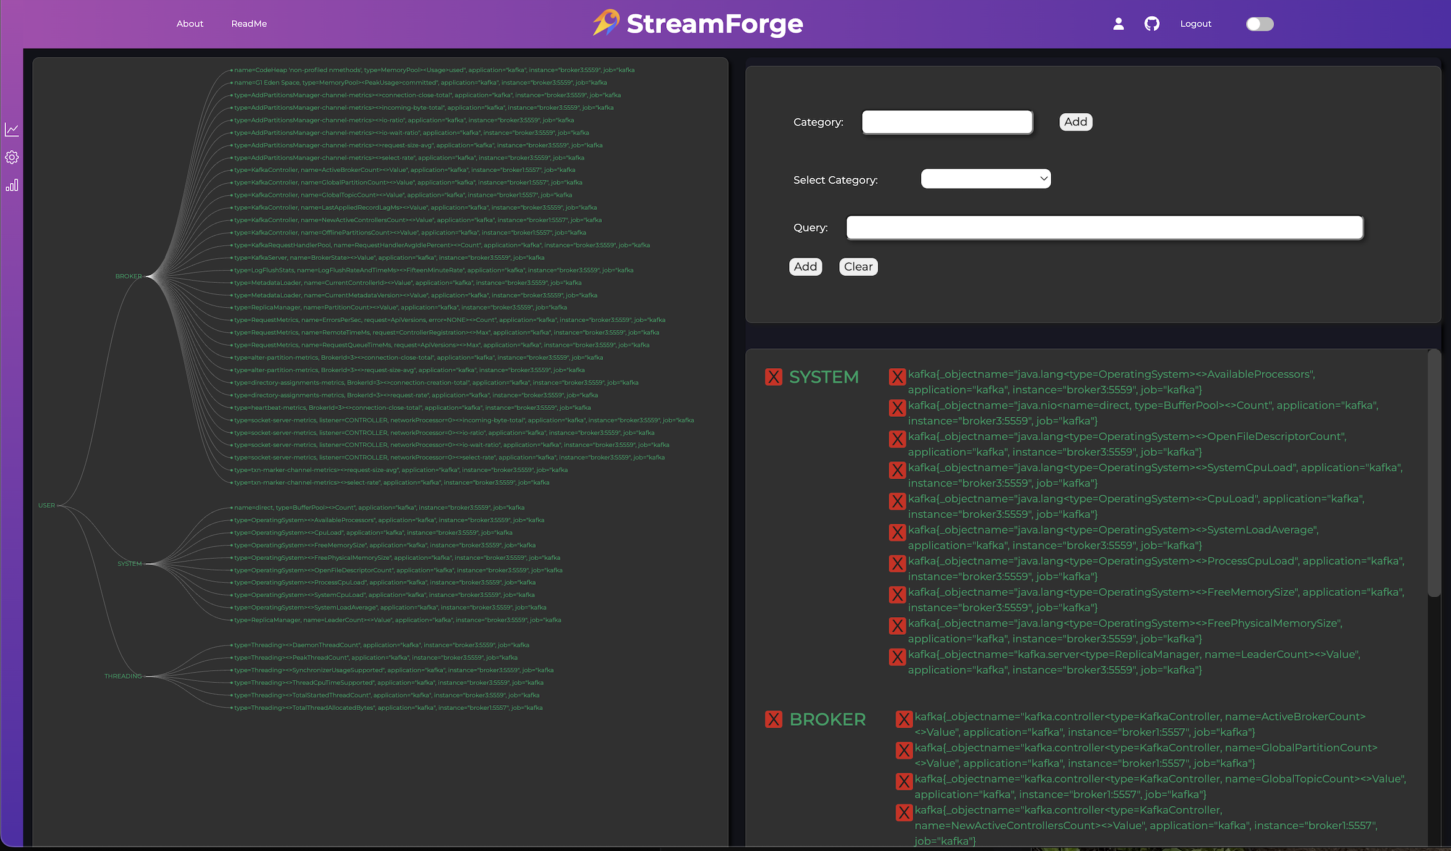Open the GitHub icon link
Viewport: 1451px width, 851px height.
tap(1152, 23)
